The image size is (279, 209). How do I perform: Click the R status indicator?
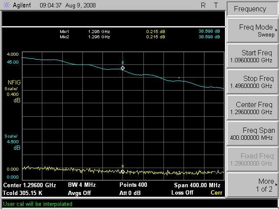click(203, 6)
